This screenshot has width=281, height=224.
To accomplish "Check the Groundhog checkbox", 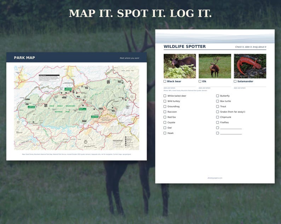I will point(165,107).
